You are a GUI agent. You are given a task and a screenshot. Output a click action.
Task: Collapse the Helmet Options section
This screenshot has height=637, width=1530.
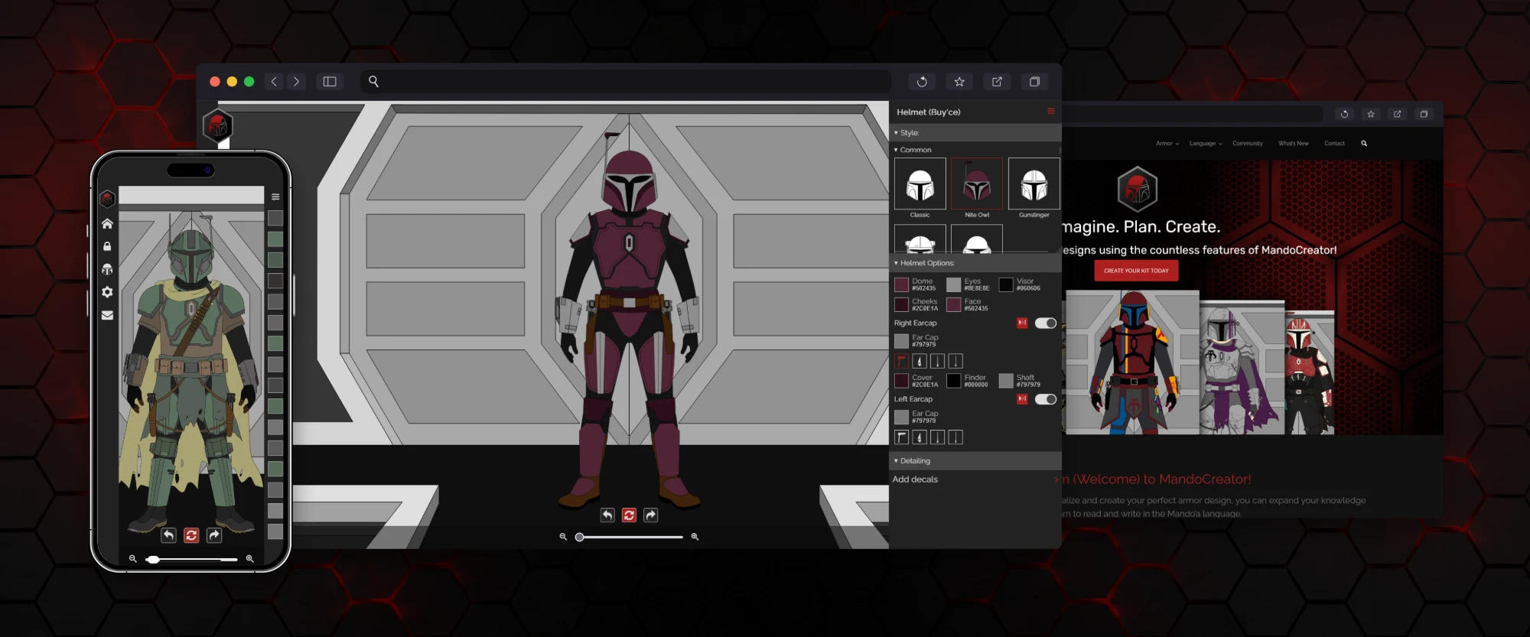pyautogui.click(x=975, y=263)
